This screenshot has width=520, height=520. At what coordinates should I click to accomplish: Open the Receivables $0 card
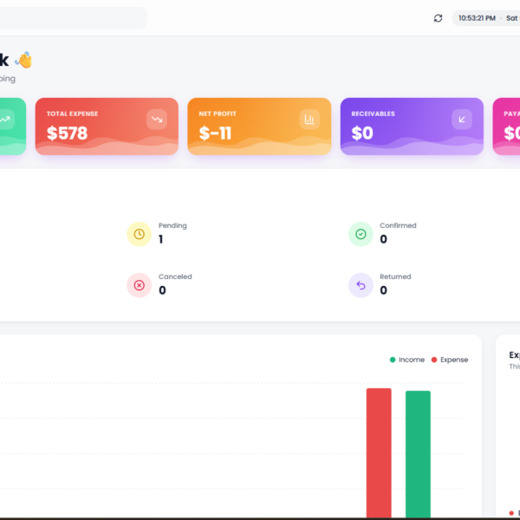[412, 127]
